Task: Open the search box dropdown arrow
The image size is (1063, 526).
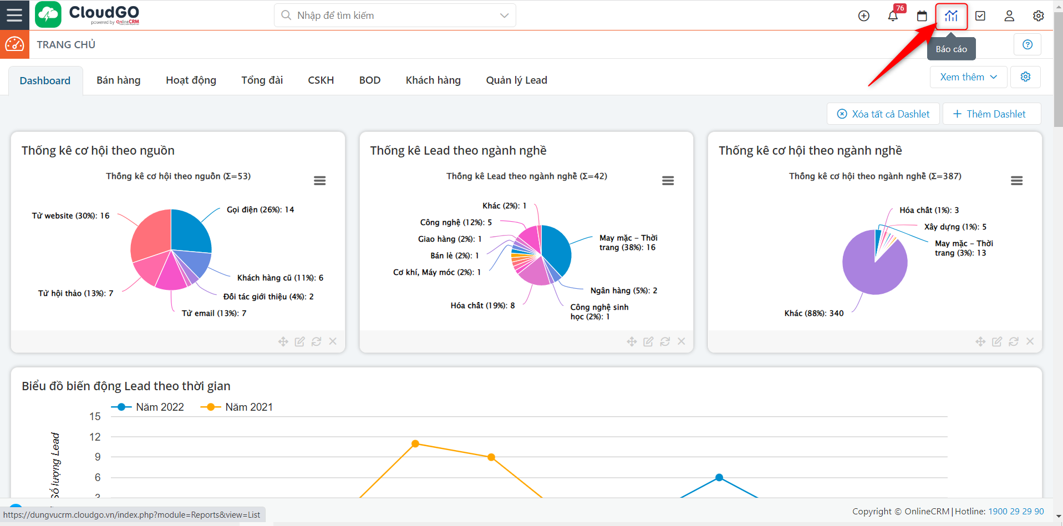Action: point(504,16)
